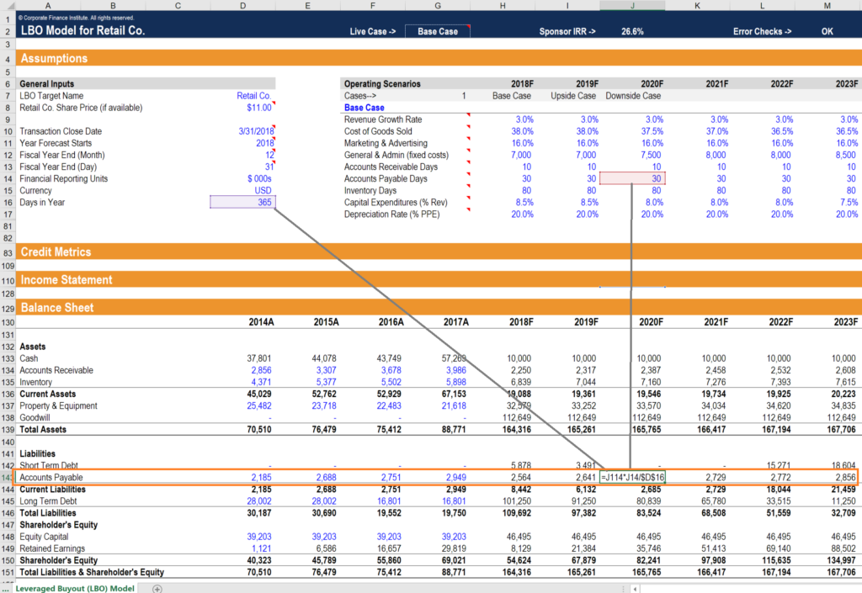This screenshot has height=593, width=862.
Task: Select the Days in Year 365 cell
Action: pos(242,202)
